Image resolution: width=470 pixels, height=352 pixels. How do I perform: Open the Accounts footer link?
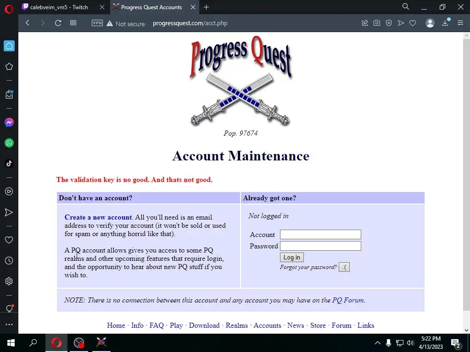pyautogui.click(x=268, y=325)
